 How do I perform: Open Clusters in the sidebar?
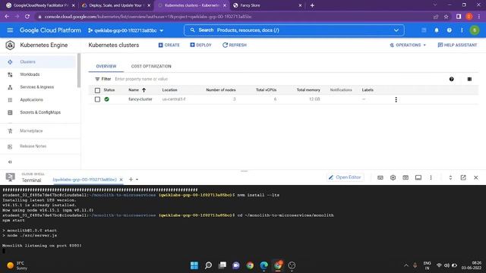coord(28,62)
